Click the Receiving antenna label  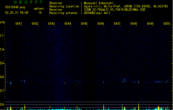(63, 13)
